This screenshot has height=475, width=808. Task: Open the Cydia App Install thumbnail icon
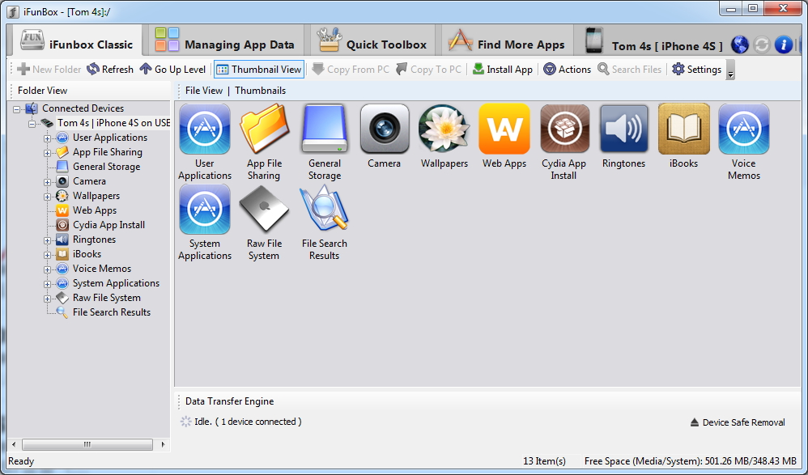(564, 129)
